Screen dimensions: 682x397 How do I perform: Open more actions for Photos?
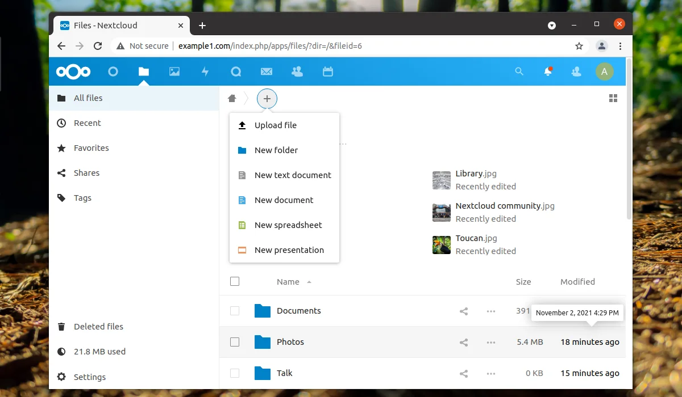coord(491,342)
